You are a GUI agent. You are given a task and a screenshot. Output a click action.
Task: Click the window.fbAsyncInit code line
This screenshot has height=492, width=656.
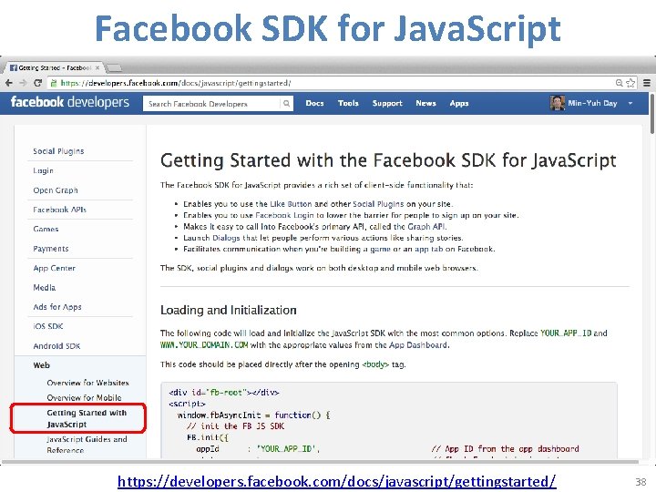click(253, 415)
